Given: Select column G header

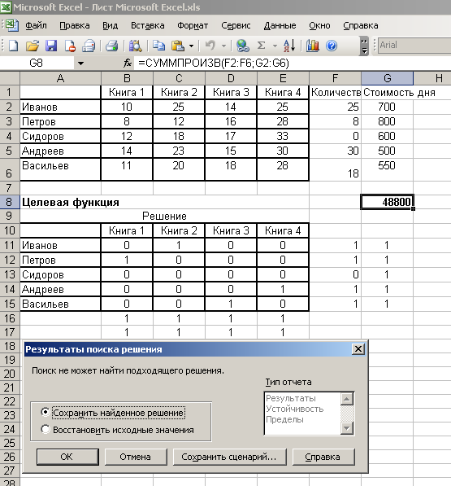Looking at the screenshot, I should [388, 78].
